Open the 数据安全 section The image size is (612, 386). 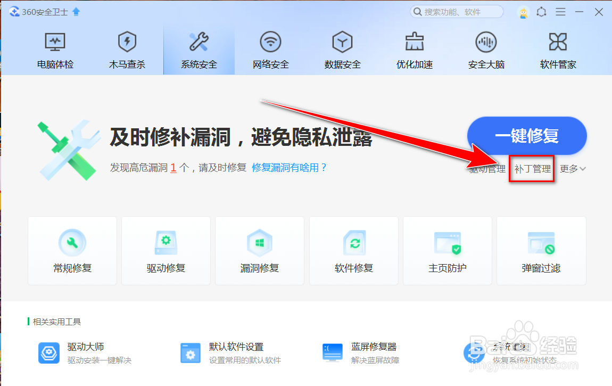click(x=342, y=50)
